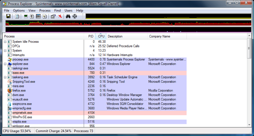The height and width of the screenshot is (136, 254).
Task: Open the Process menu
Action: tap(45, 11)
